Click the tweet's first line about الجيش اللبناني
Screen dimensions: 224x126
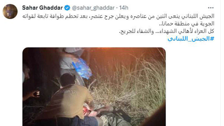point(118,16)
